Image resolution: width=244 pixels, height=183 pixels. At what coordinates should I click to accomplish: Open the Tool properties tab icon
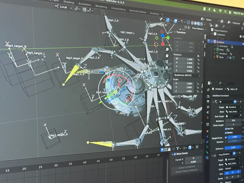click(x=208, y=89)
